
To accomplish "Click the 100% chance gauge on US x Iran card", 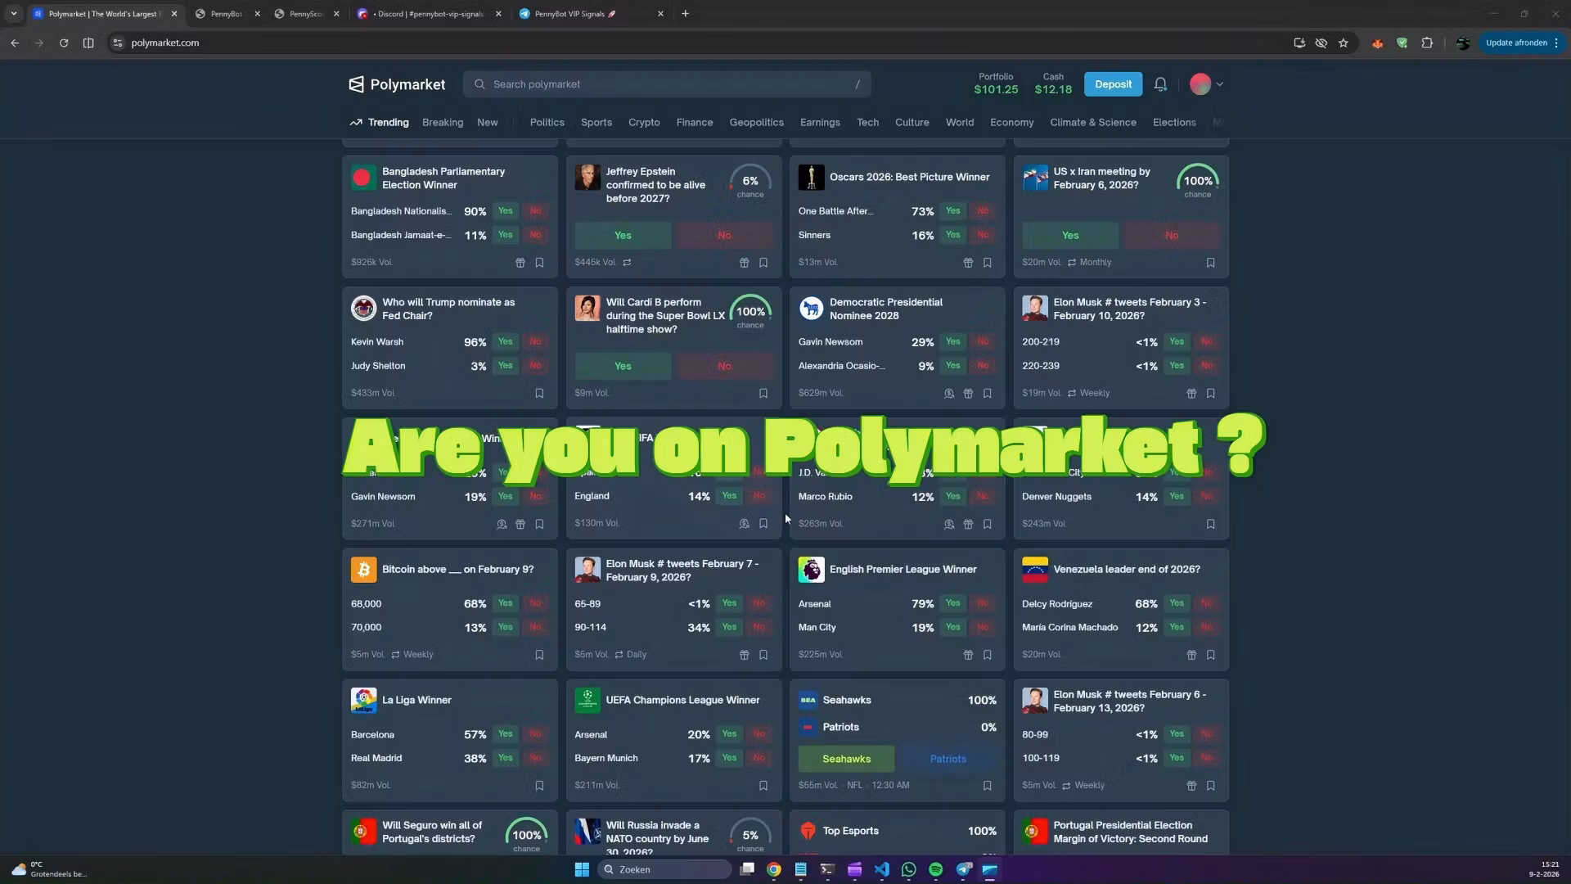I will (x=1197, y=181).
